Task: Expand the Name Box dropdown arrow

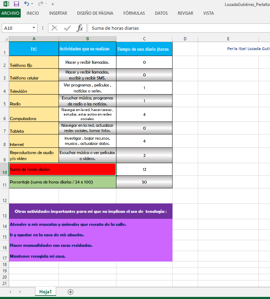Action: click(34, 28)
